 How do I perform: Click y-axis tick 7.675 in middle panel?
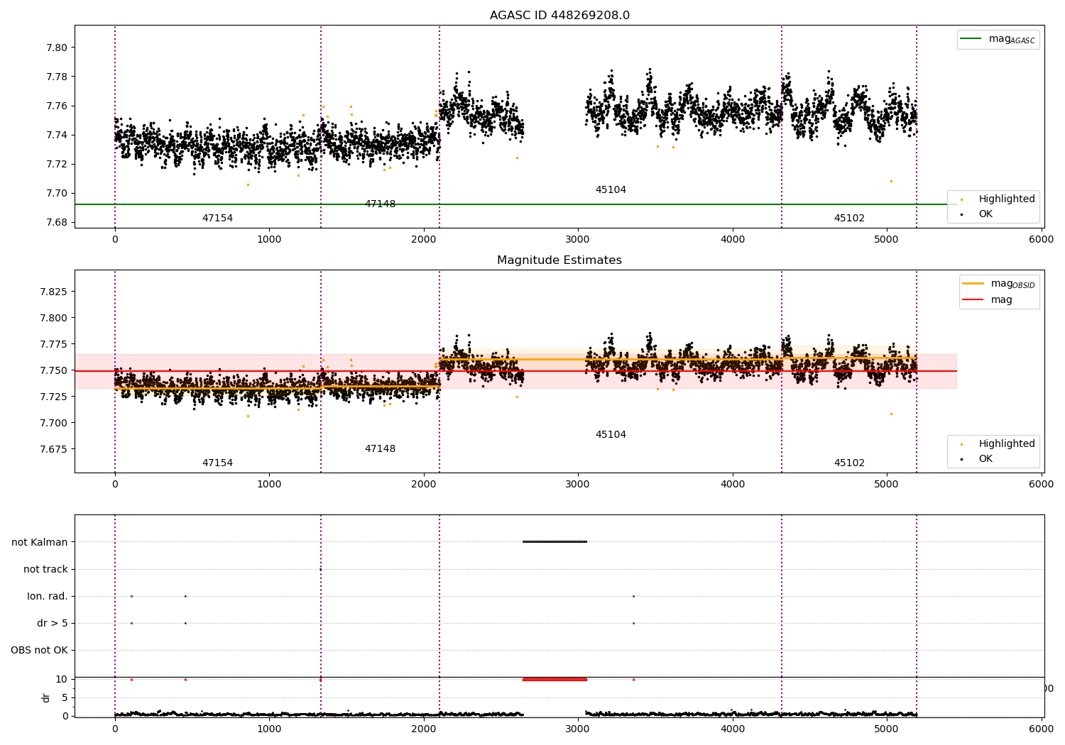pyautogui.click(x=54, y=449)
